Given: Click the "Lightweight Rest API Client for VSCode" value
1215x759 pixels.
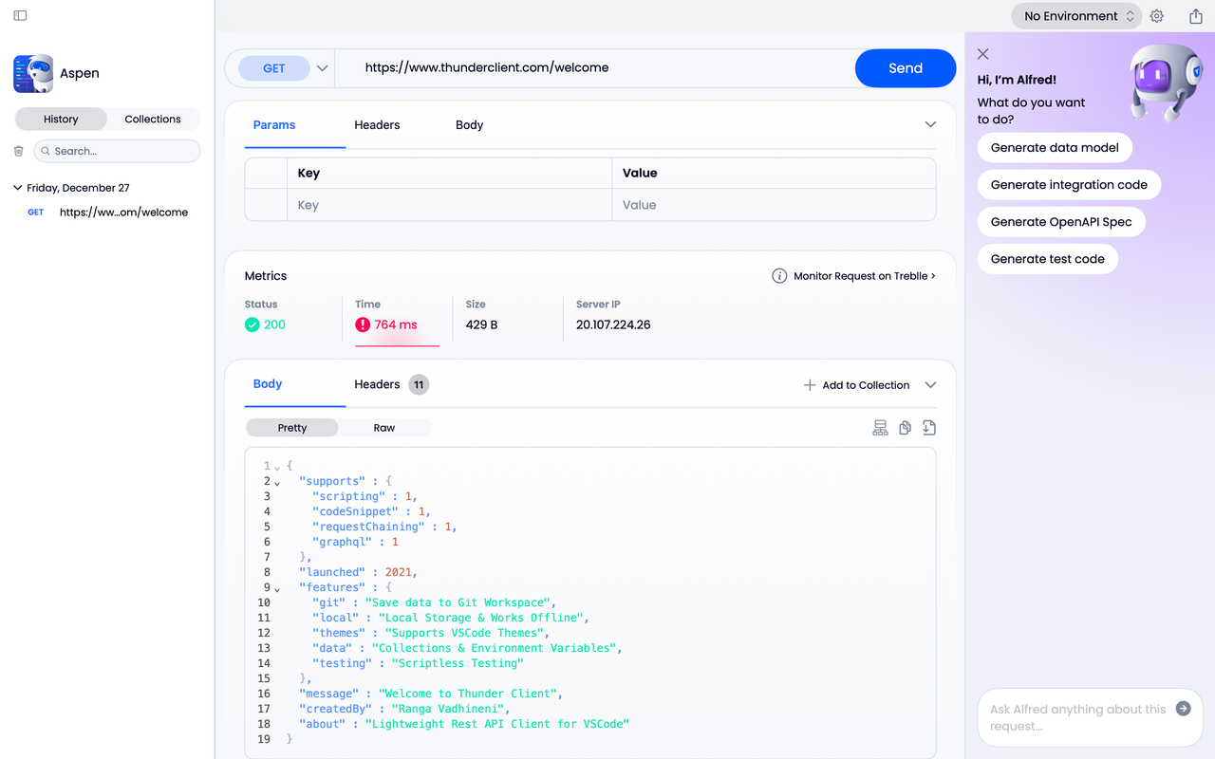Looking at the screenshot, I should coord(497,724).
